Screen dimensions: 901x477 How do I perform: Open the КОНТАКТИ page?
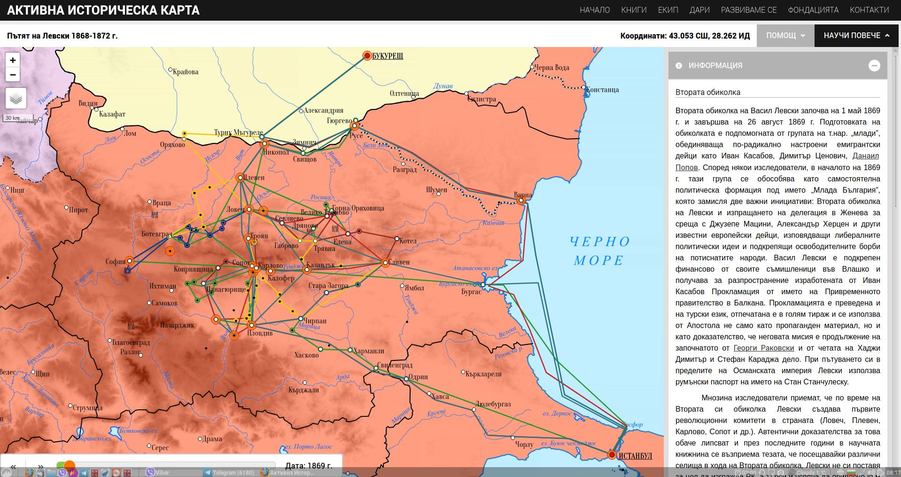[869, 10]
